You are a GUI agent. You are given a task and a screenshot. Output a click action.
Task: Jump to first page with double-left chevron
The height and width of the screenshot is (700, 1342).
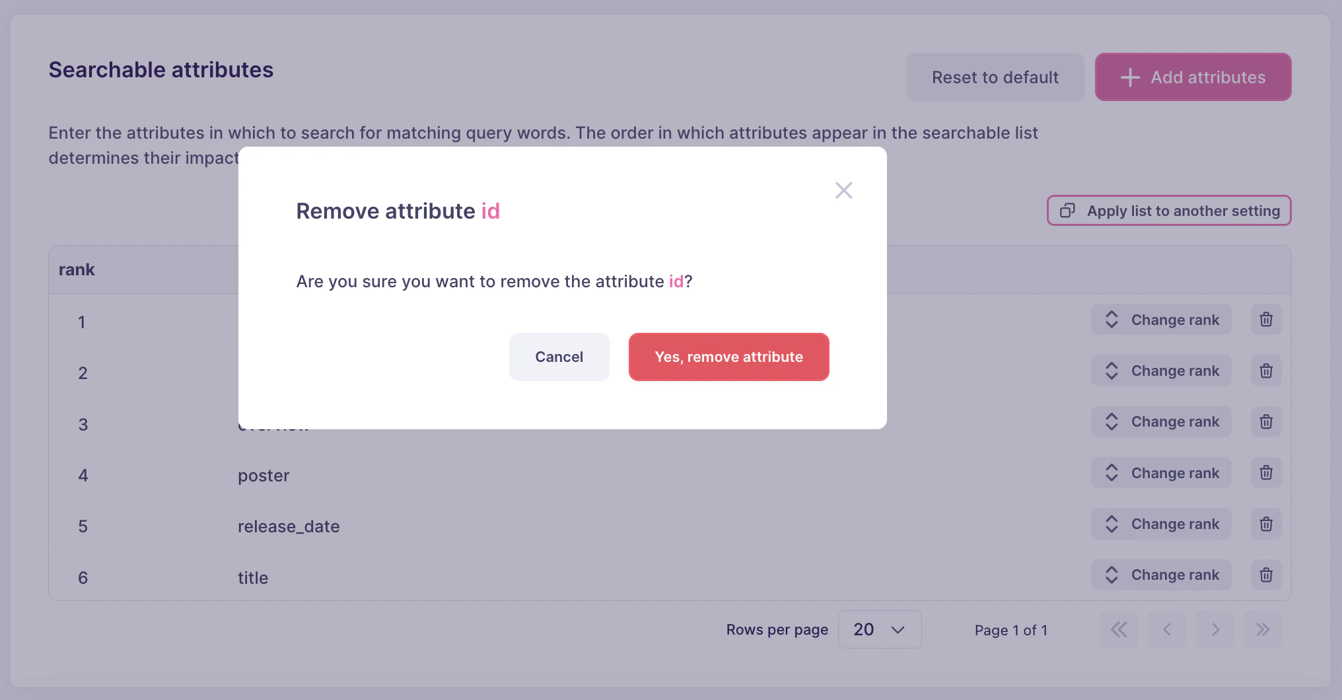tap(1119, 629)
